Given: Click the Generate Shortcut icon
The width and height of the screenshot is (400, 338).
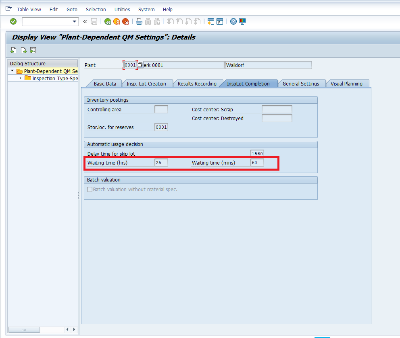Looking at the screenshot, I should tap(220, 21).
